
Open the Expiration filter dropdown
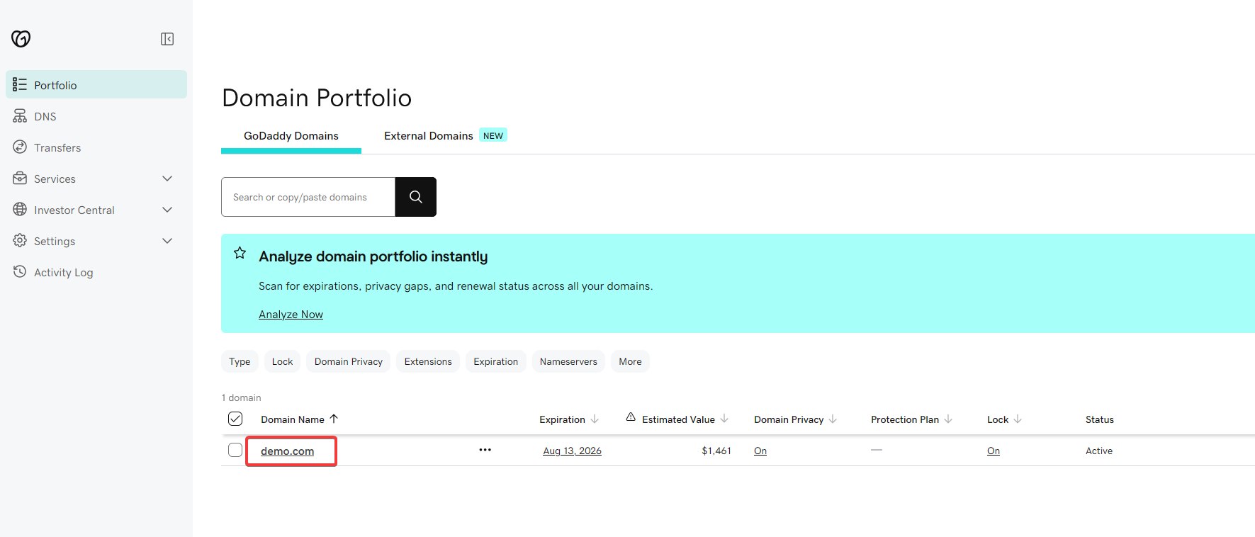(x=496, y=361)
